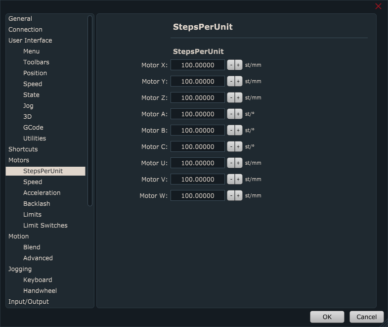Select User Interface settings category
Screen dimensions: 388x327
point(30,40)
